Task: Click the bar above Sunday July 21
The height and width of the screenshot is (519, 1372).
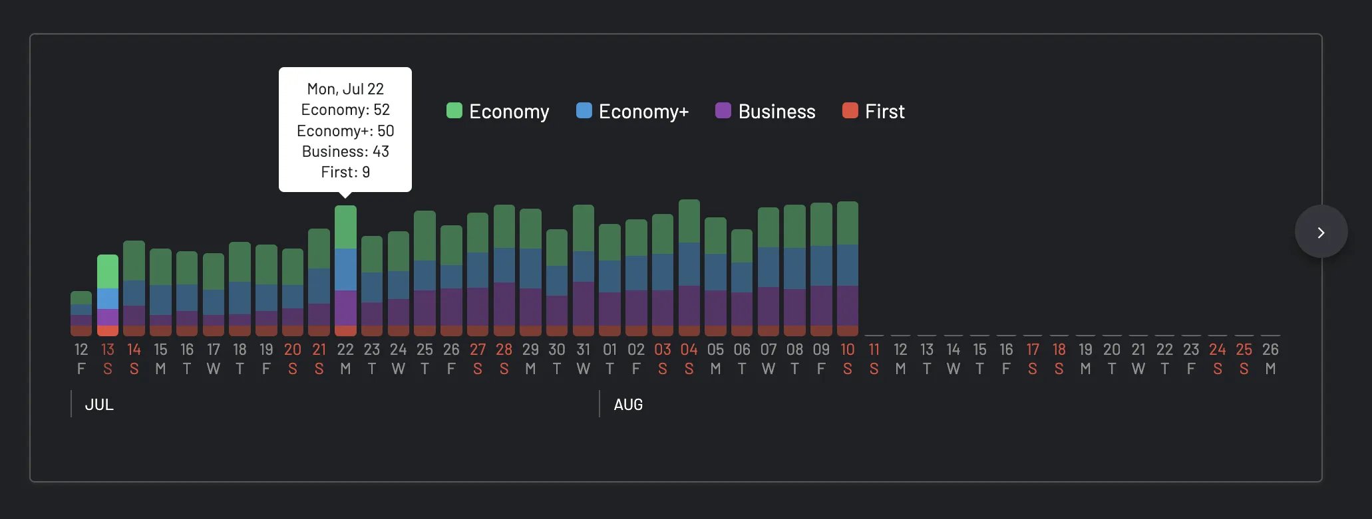Action: click(319, 282)
